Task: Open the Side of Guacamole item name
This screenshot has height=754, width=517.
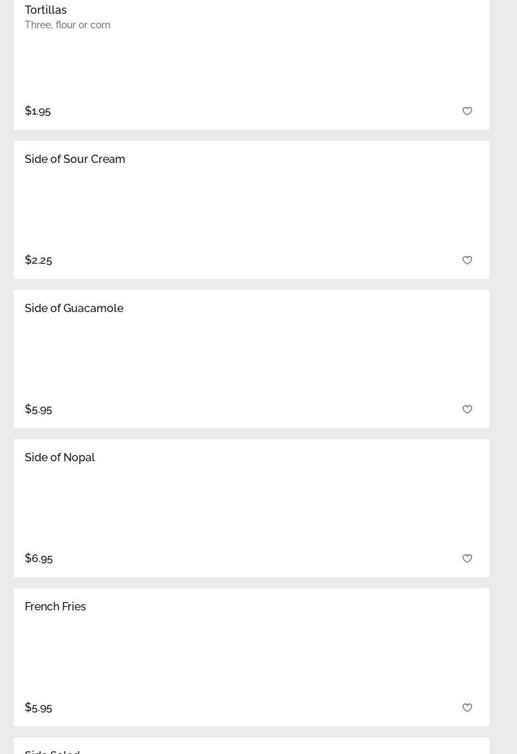Action: click(x=74, y=308)
